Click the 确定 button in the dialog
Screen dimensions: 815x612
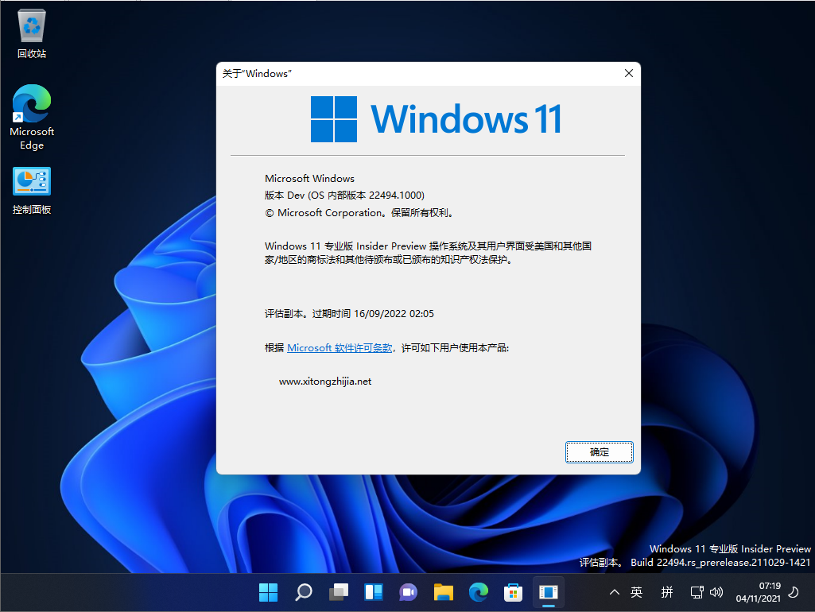599,451
